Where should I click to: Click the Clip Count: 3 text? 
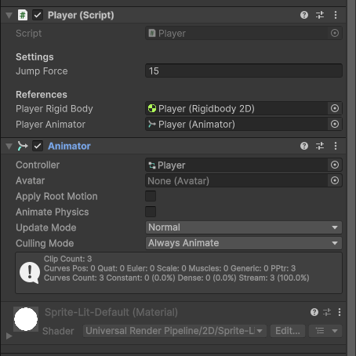coord(67,259)
